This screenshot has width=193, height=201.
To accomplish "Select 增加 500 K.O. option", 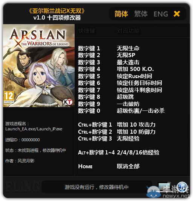I will coord(135,69).
